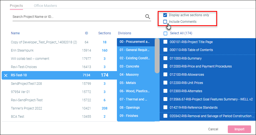The width and height of the screenshot is (256, 135).
Task: Switch to the Projects tab
Action: [16, 5]
